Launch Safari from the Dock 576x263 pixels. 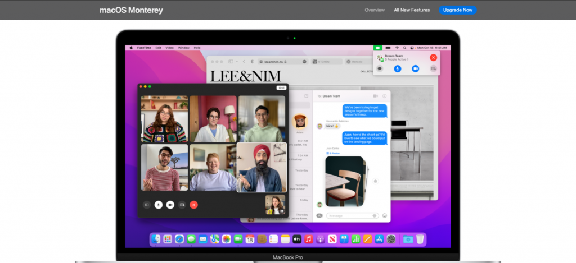[x=179, y=239]
